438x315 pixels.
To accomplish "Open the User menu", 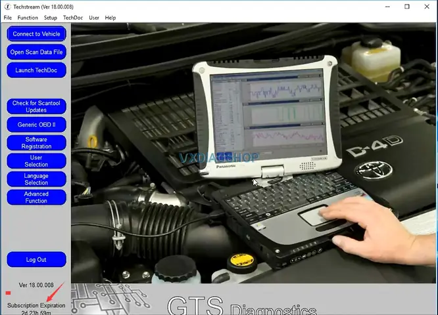I will pos(94,18).
